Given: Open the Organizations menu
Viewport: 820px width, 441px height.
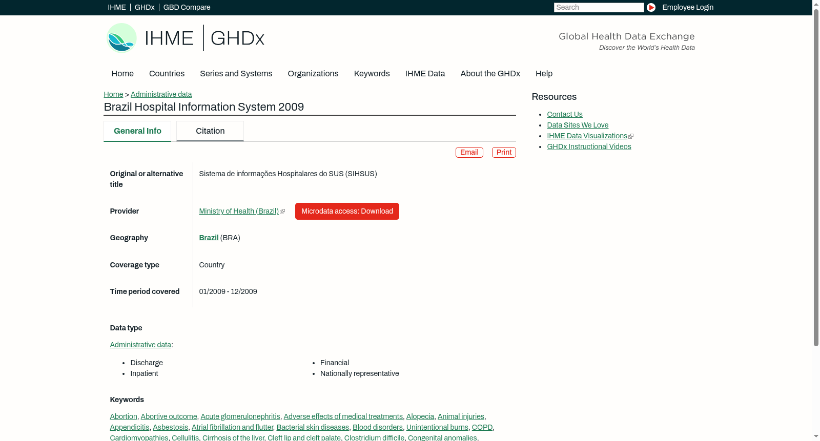Looking at the screenshot, I should (313, 74).
